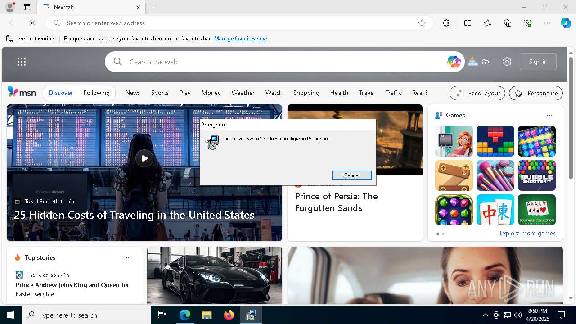This screenshot has height=324, width=576.
Task: Open the Copilot sidebar icon
Action: click(566, 23)
